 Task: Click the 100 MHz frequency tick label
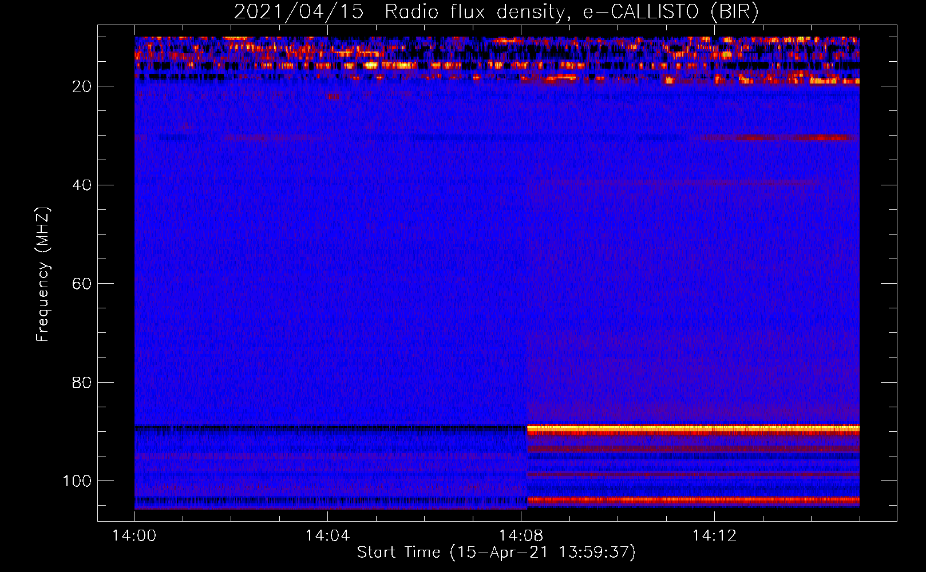tap(77, 481)
